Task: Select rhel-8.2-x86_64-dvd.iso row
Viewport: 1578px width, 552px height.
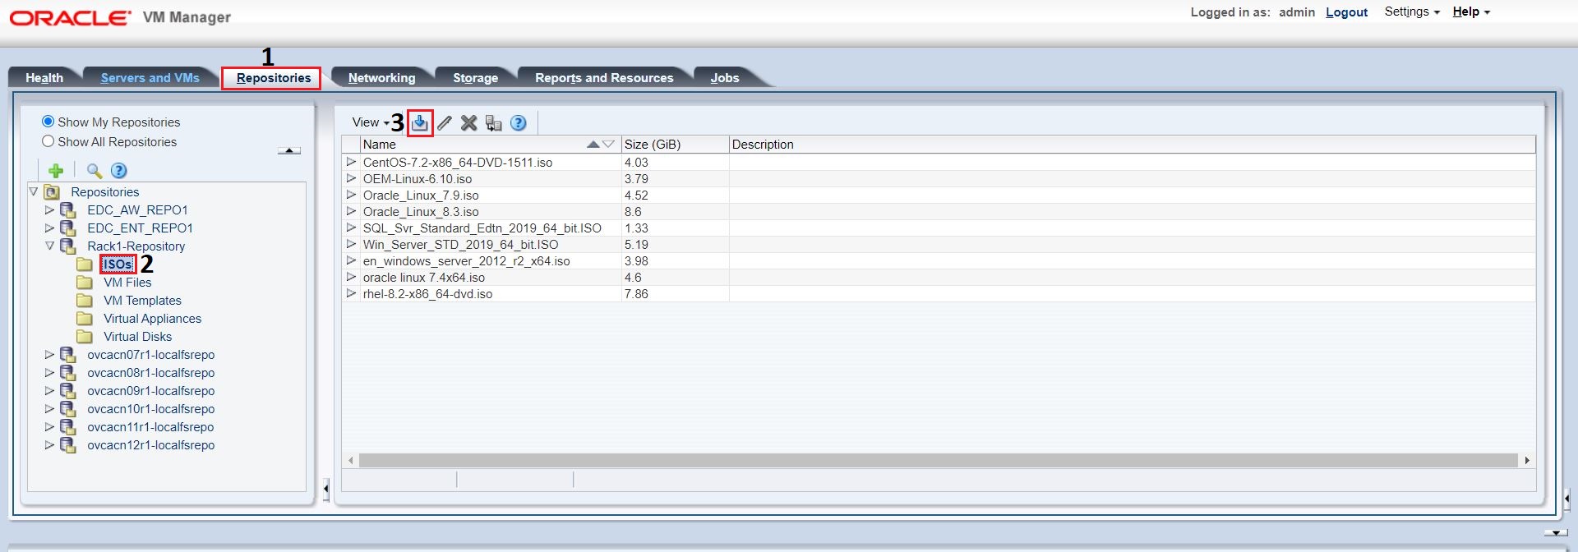Action: point(939,294)
